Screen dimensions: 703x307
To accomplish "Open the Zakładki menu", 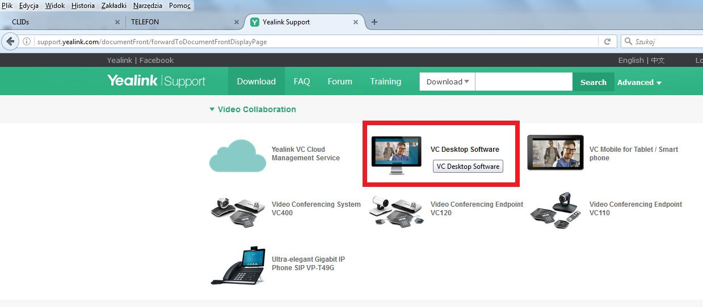I will pos(114,6).
